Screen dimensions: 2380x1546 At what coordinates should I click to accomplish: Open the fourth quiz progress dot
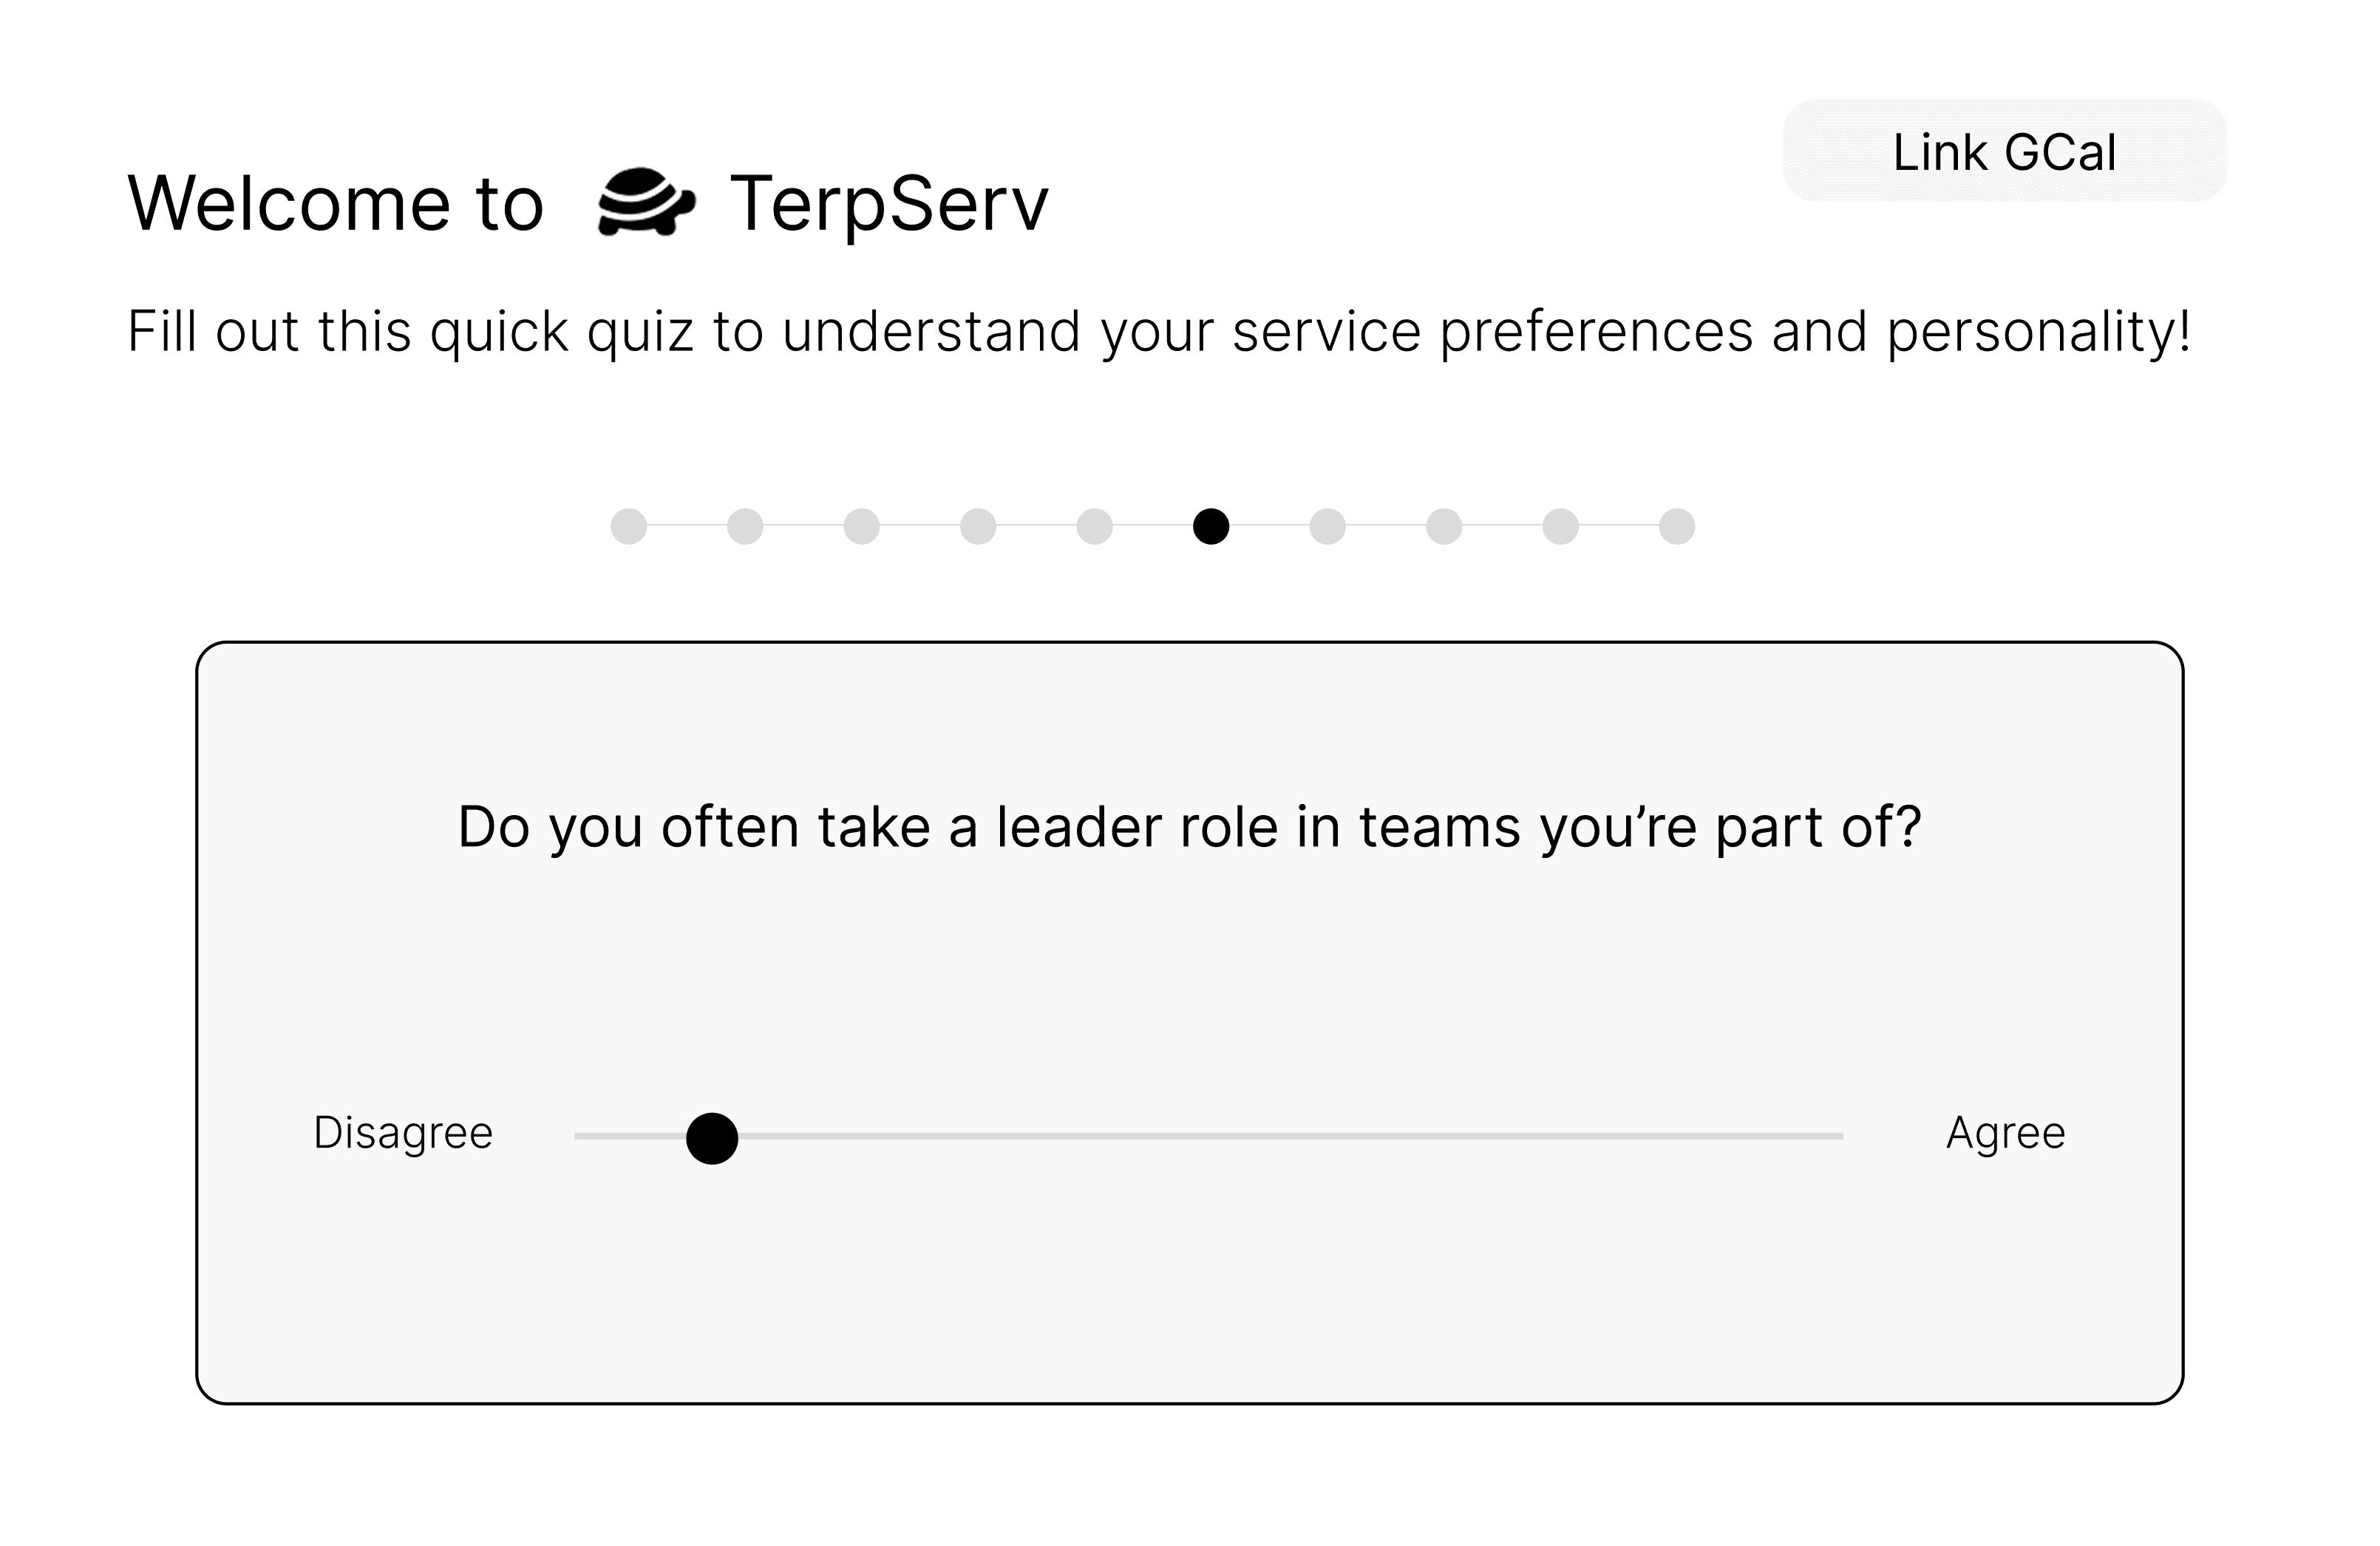pos(978,526)
